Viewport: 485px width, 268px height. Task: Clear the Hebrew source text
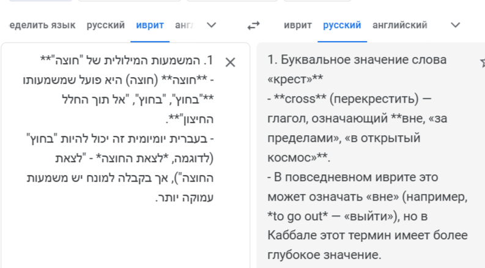(230, 62)
